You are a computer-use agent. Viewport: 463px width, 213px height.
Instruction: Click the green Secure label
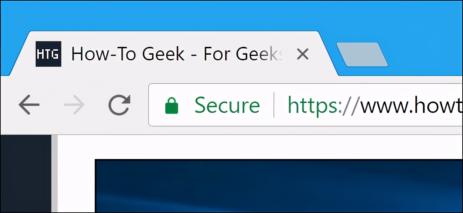point(227,105)
